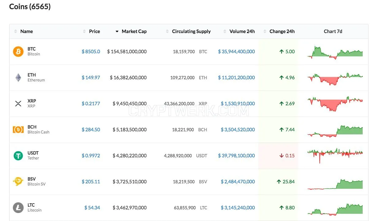Viewport: 378px width, 221px height.
Task: Click the Bitcoin Cash logo icon
Action: [18, 129]
